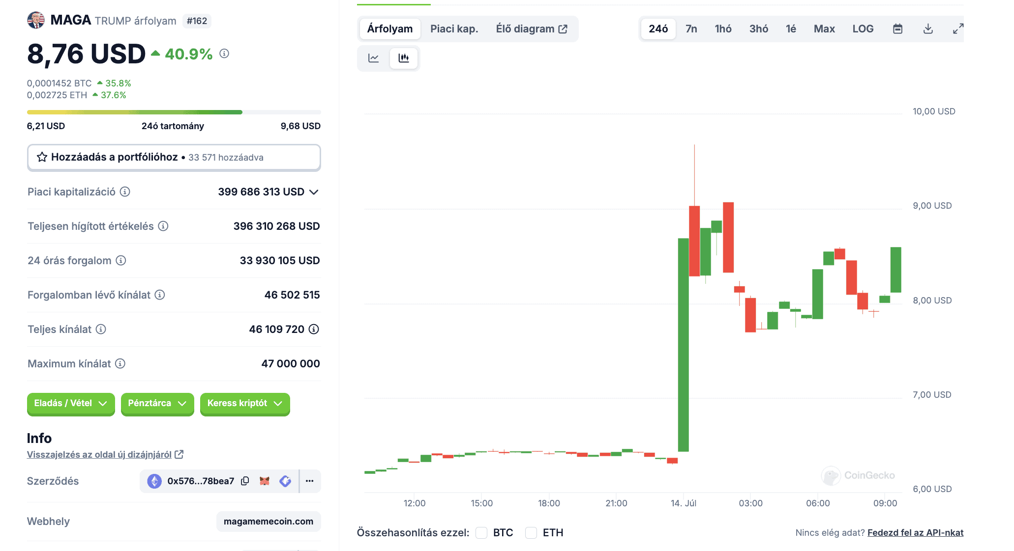The height and width of the screenshot is (551, 1014).
Task: Click the 33 930 105 USD volume value
Action: [280, 261]
